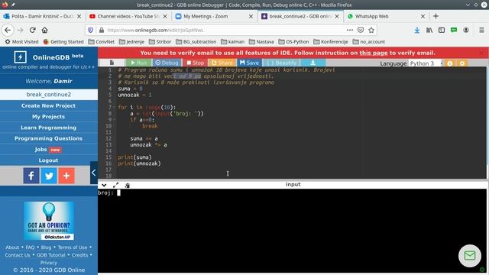Open the Contact Us link
Viewport: 489px width, 275px height.
(18, 255)
